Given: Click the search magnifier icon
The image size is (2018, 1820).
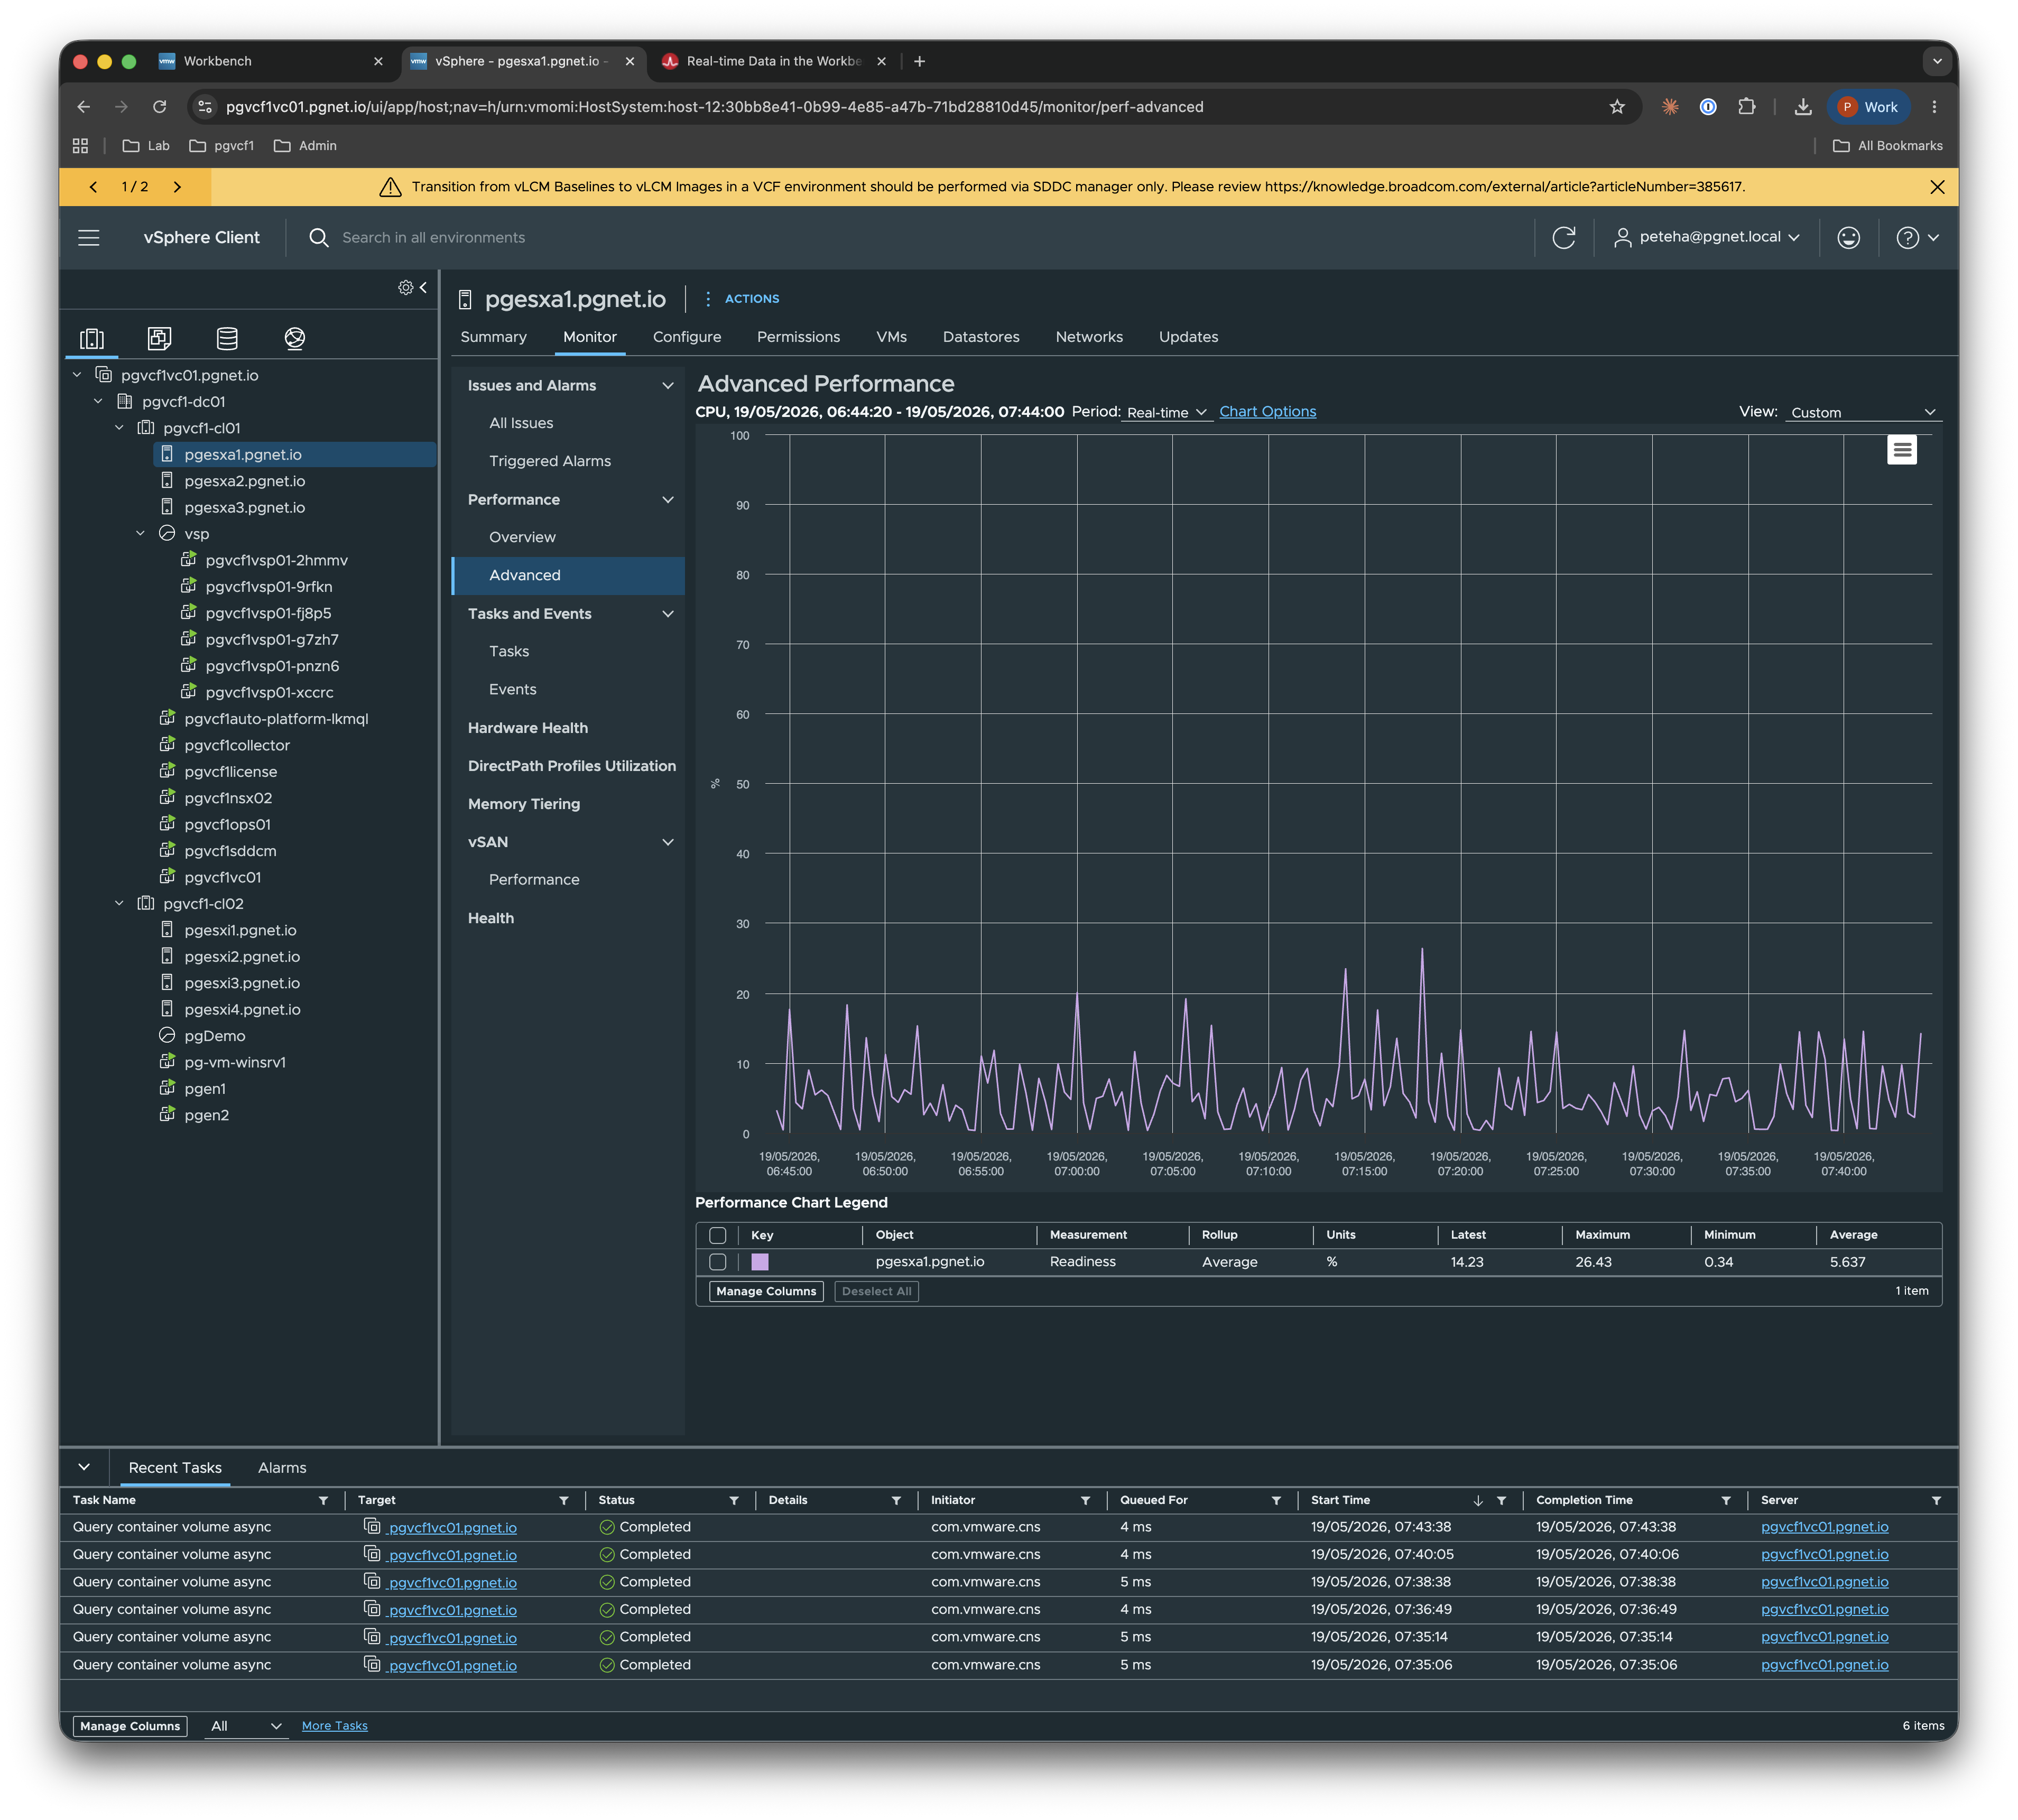Looking at the screenshot, I should click(x=319, y=238).
